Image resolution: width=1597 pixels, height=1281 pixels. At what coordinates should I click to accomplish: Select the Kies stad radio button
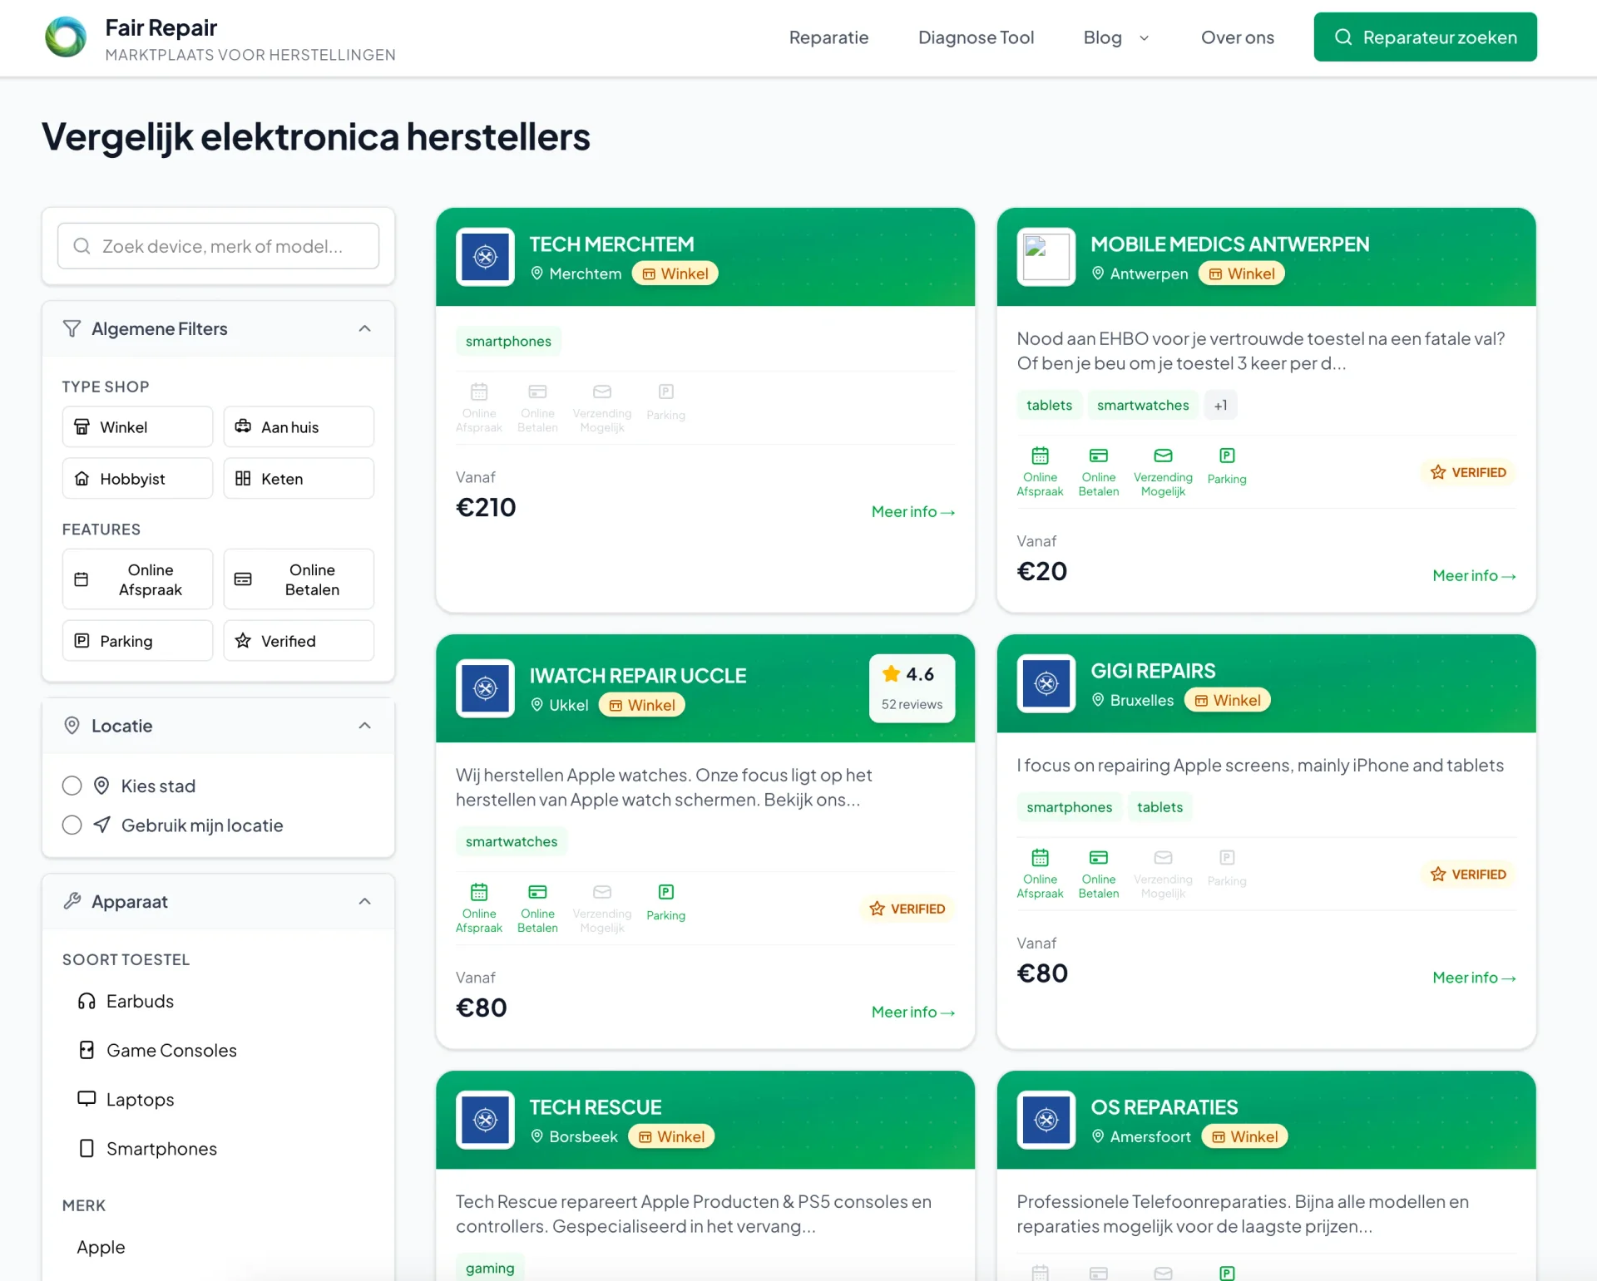(72, 786)
